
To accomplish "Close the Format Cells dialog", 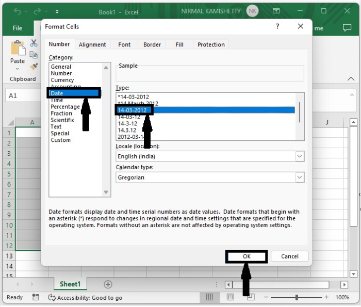I will 300,26.
